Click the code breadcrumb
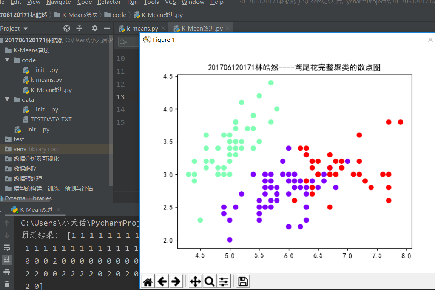This screenshot has width=435, height=290. click(x=116, y=15)
